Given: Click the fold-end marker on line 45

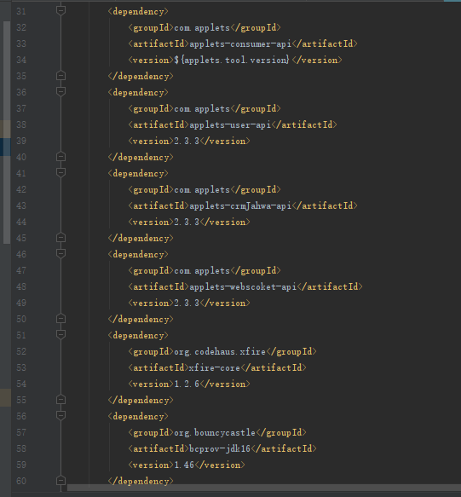Looking at the screenshot, I should click(61, 237).
